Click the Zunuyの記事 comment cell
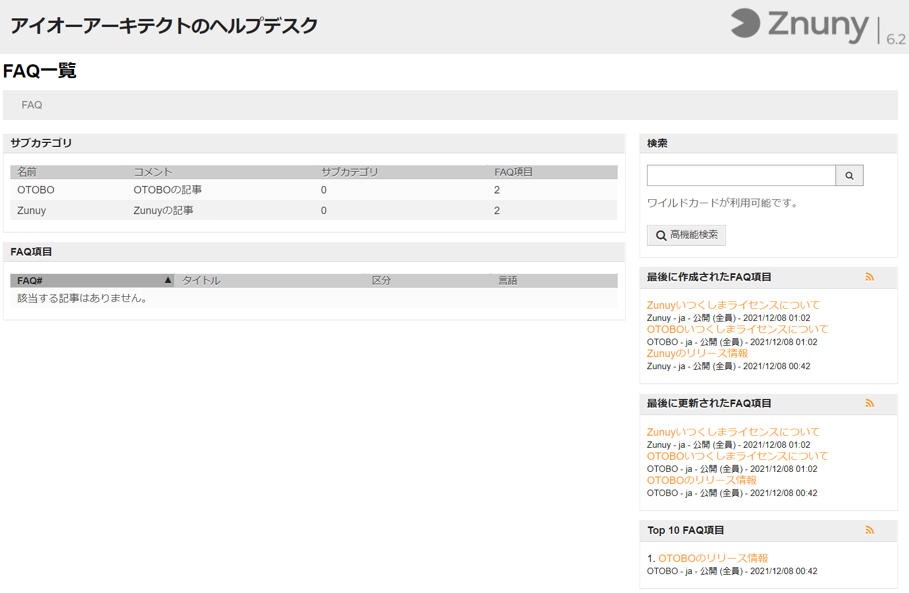909x593 pixels. [163, 211]
